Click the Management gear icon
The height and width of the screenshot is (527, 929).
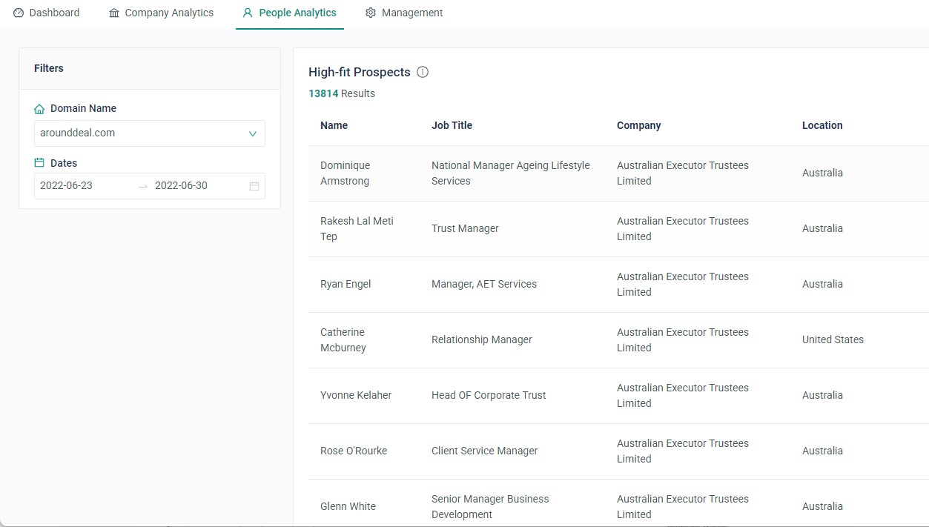(371, 13)
